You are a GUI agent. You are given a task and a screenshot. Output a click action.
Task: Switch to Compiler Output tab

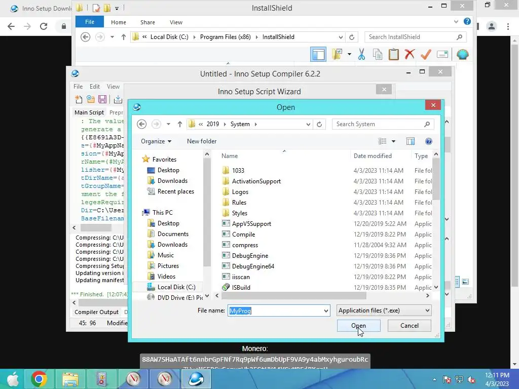(x=96, y=312)
